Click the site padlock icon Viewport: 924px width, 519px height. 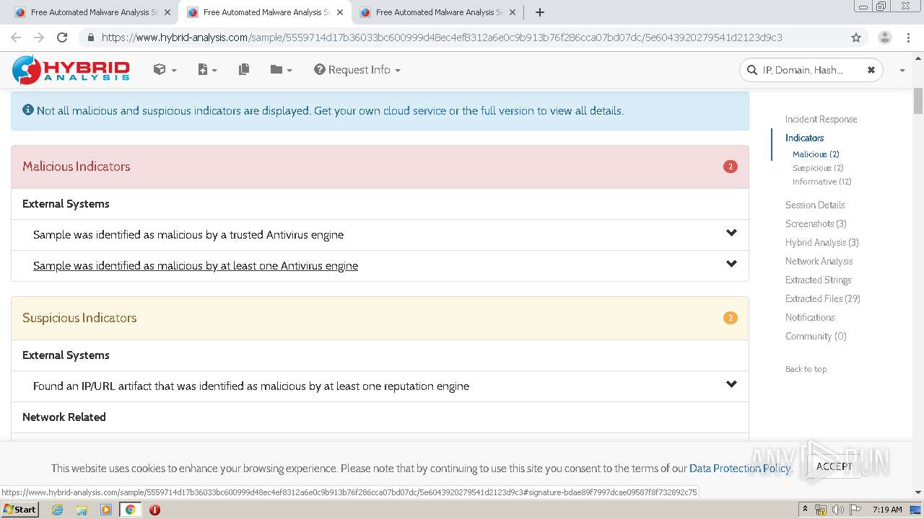[91, 37]
